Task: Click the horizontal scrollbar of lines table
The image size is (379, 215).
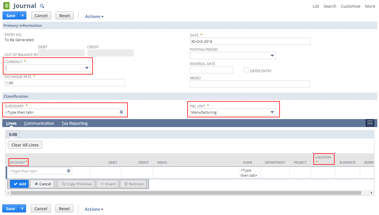Action: coord(186,193)
